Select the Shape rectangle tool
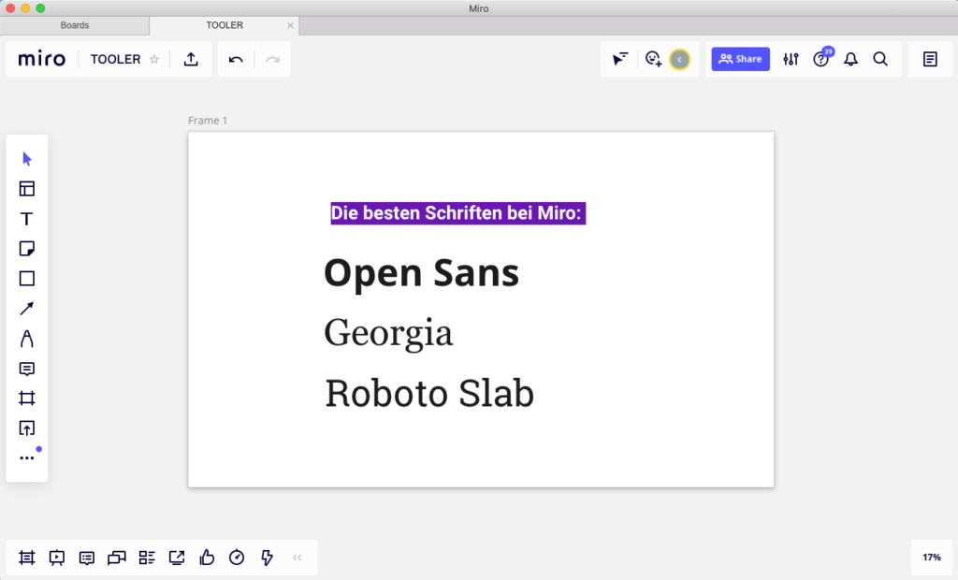 27,279
